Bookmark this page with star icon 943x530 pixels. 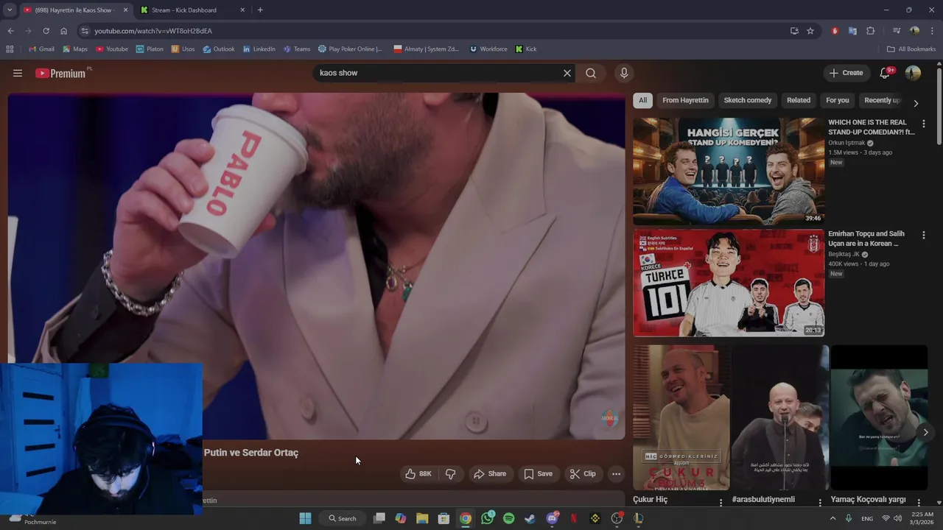click(x=810, y=31)
